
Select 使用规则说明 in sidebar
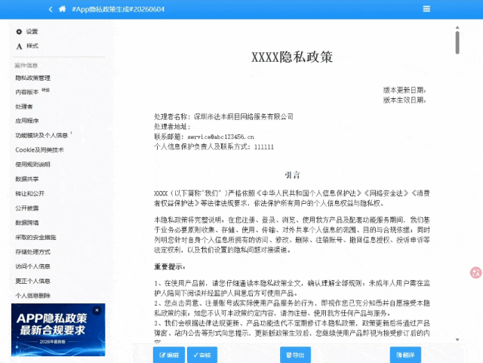click(x=33, y=165)
